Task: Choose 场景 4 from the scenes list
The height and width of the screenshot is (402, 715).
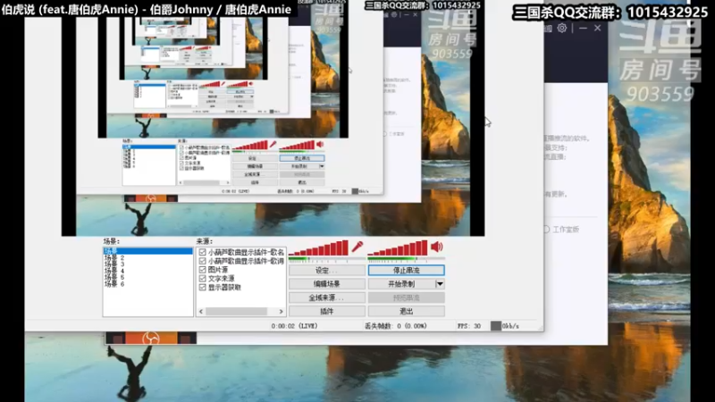Action: pos(114,271)
